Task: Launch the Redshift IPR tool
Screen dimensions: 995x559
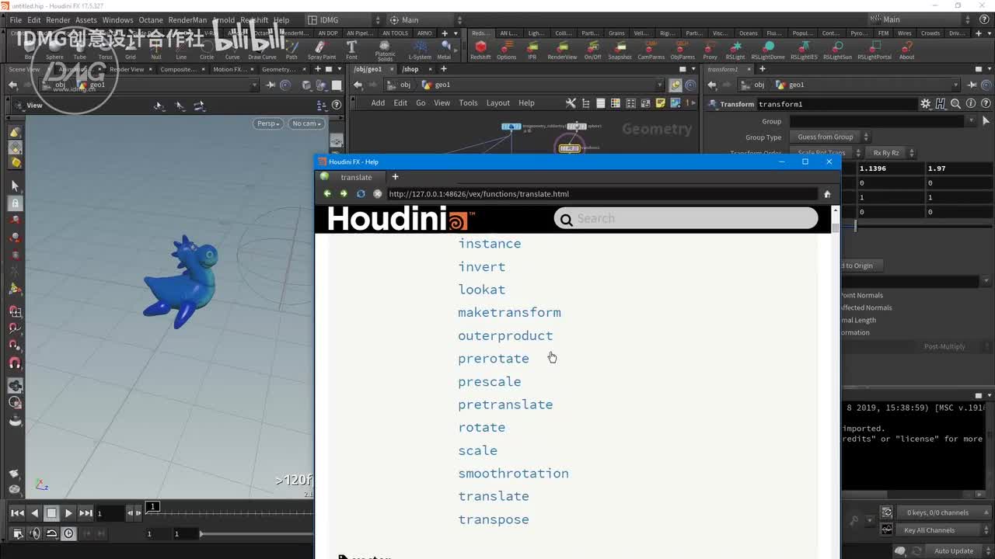Action: coord(532,50)
